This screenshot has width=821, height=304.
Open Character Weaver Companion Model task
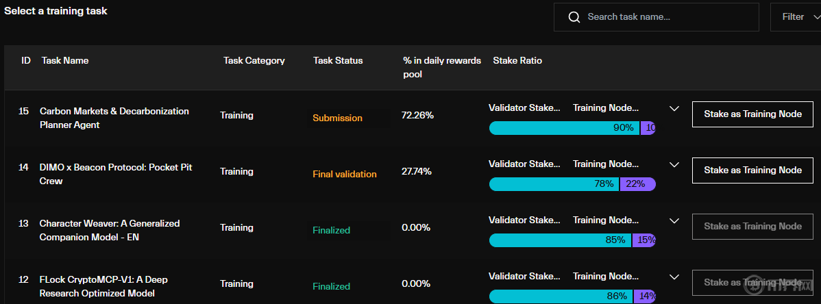tap(109, 230)
